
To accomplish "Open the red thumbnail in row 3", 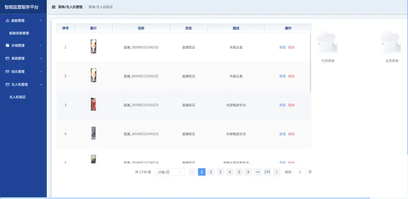I will [x=93, y=104].
